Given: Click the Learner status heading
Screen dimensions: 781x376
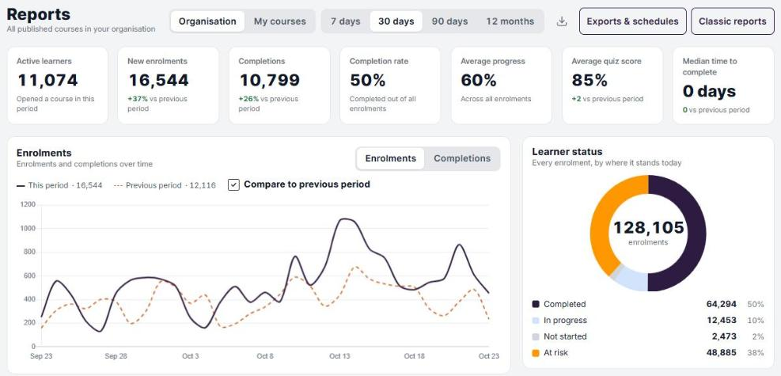Looking at the screenshot, I should 567,151.
